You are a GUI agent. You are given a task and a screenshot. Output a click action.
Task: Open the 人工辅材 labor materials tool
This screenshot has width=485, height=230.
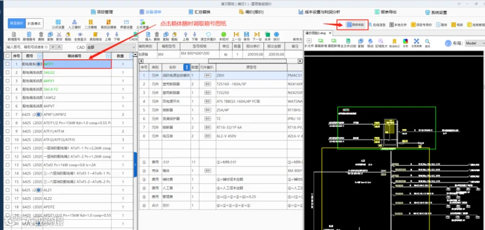[x=74, y=24]
